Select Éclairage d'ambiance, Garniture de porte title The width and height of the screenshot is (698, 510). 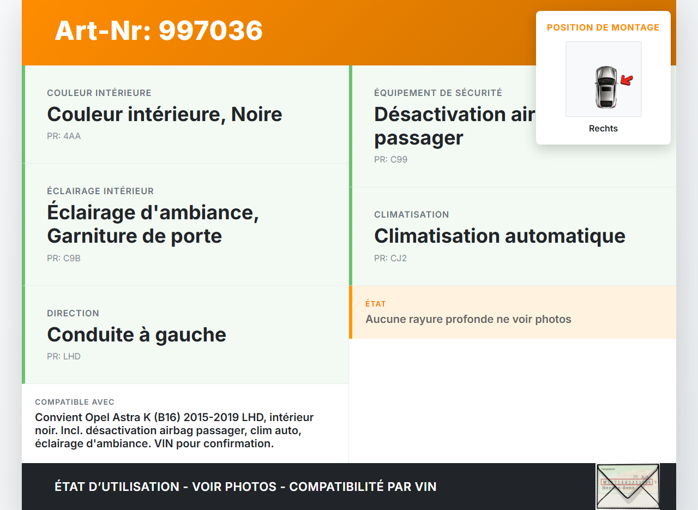pos(153,224)
